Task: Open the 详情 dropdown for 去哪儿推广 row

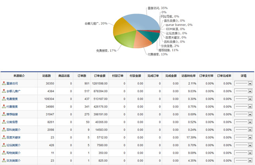Action: [243, 91]
